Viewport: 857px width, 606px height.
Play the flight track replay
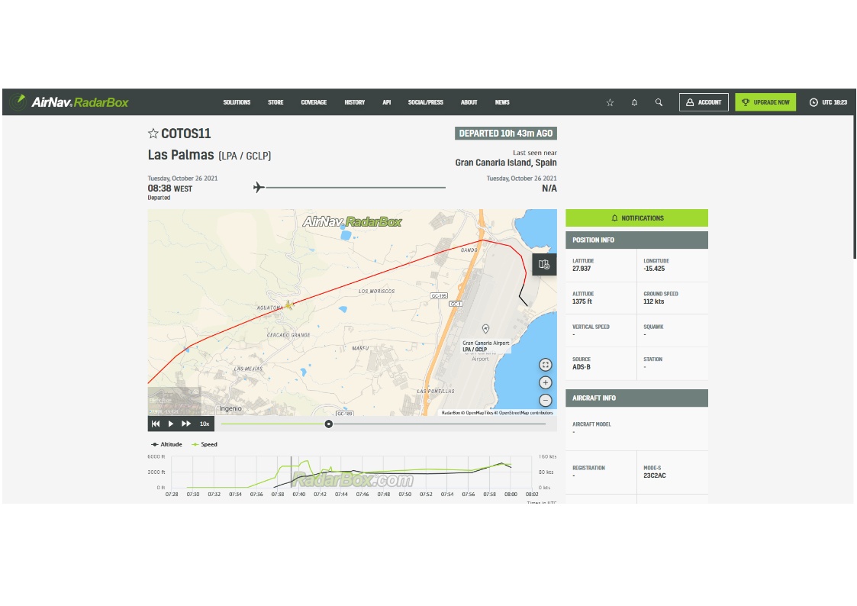(171, 424)
